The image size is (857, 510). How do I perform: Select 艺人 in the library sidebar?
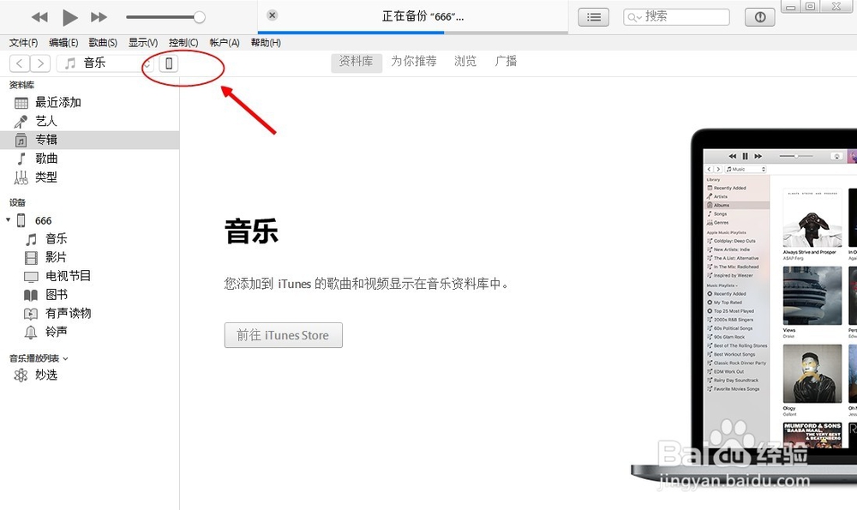point(90,122)
